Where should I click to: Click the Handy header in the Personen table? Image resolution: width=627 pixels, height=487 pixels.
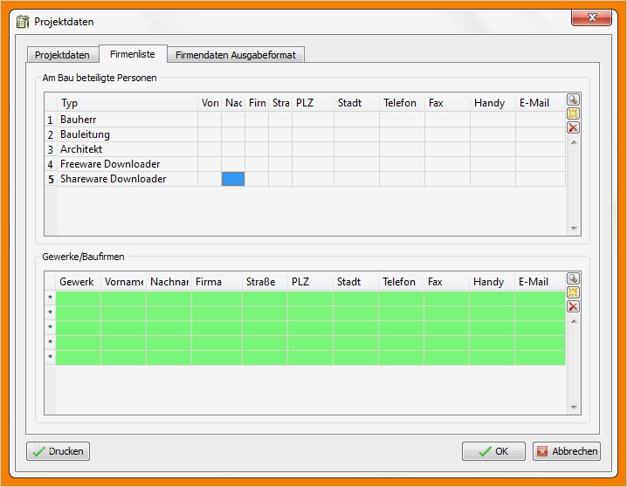click(493, 103)
